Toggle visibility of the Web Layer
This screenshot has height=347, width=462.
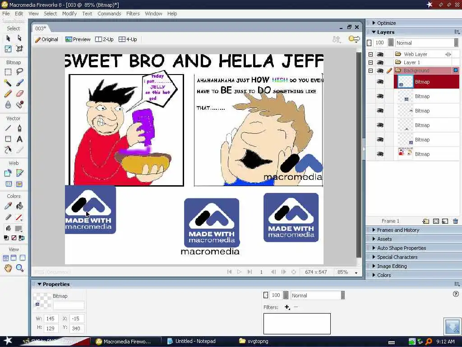380,54
